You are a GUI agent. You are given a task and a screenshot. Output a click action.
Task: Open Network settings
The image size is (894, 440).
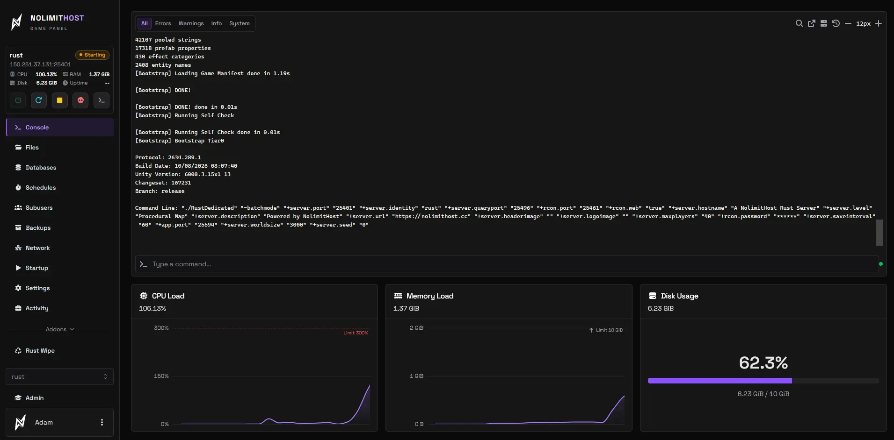60,248
